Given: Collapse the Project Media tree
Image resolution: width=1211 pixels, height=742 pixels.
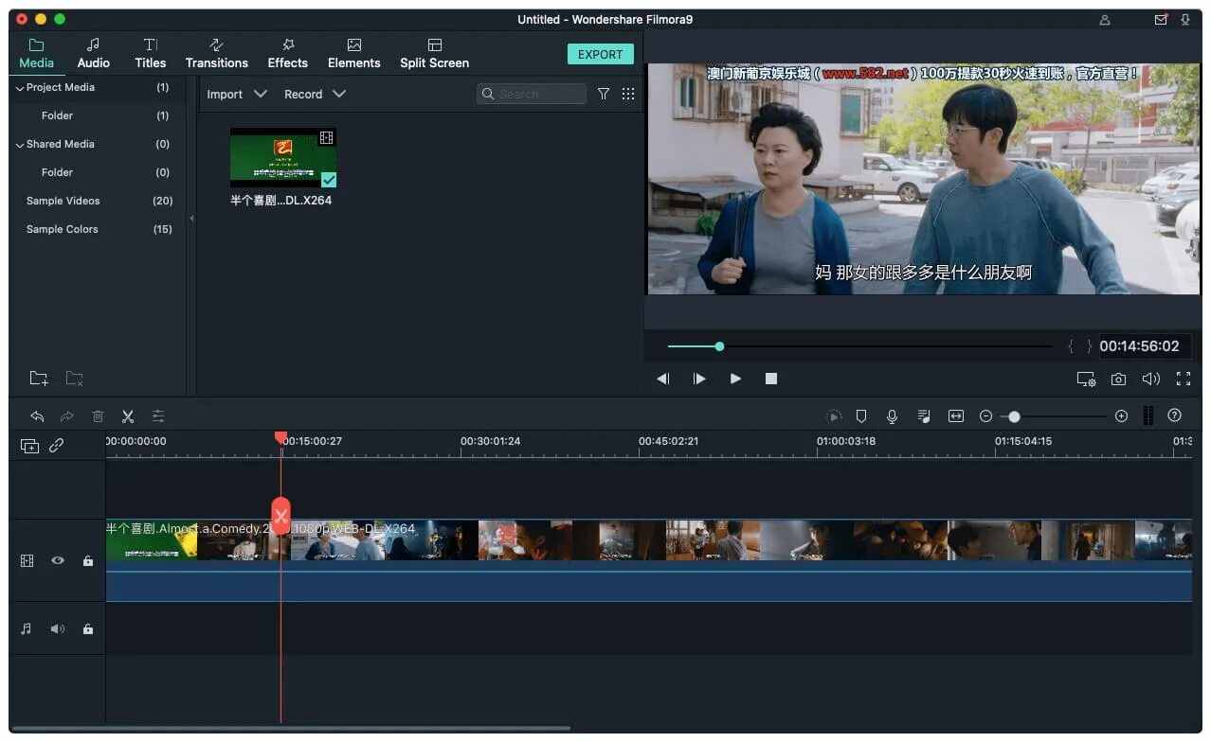Looking at the screenshot, I should pos(19,87).
